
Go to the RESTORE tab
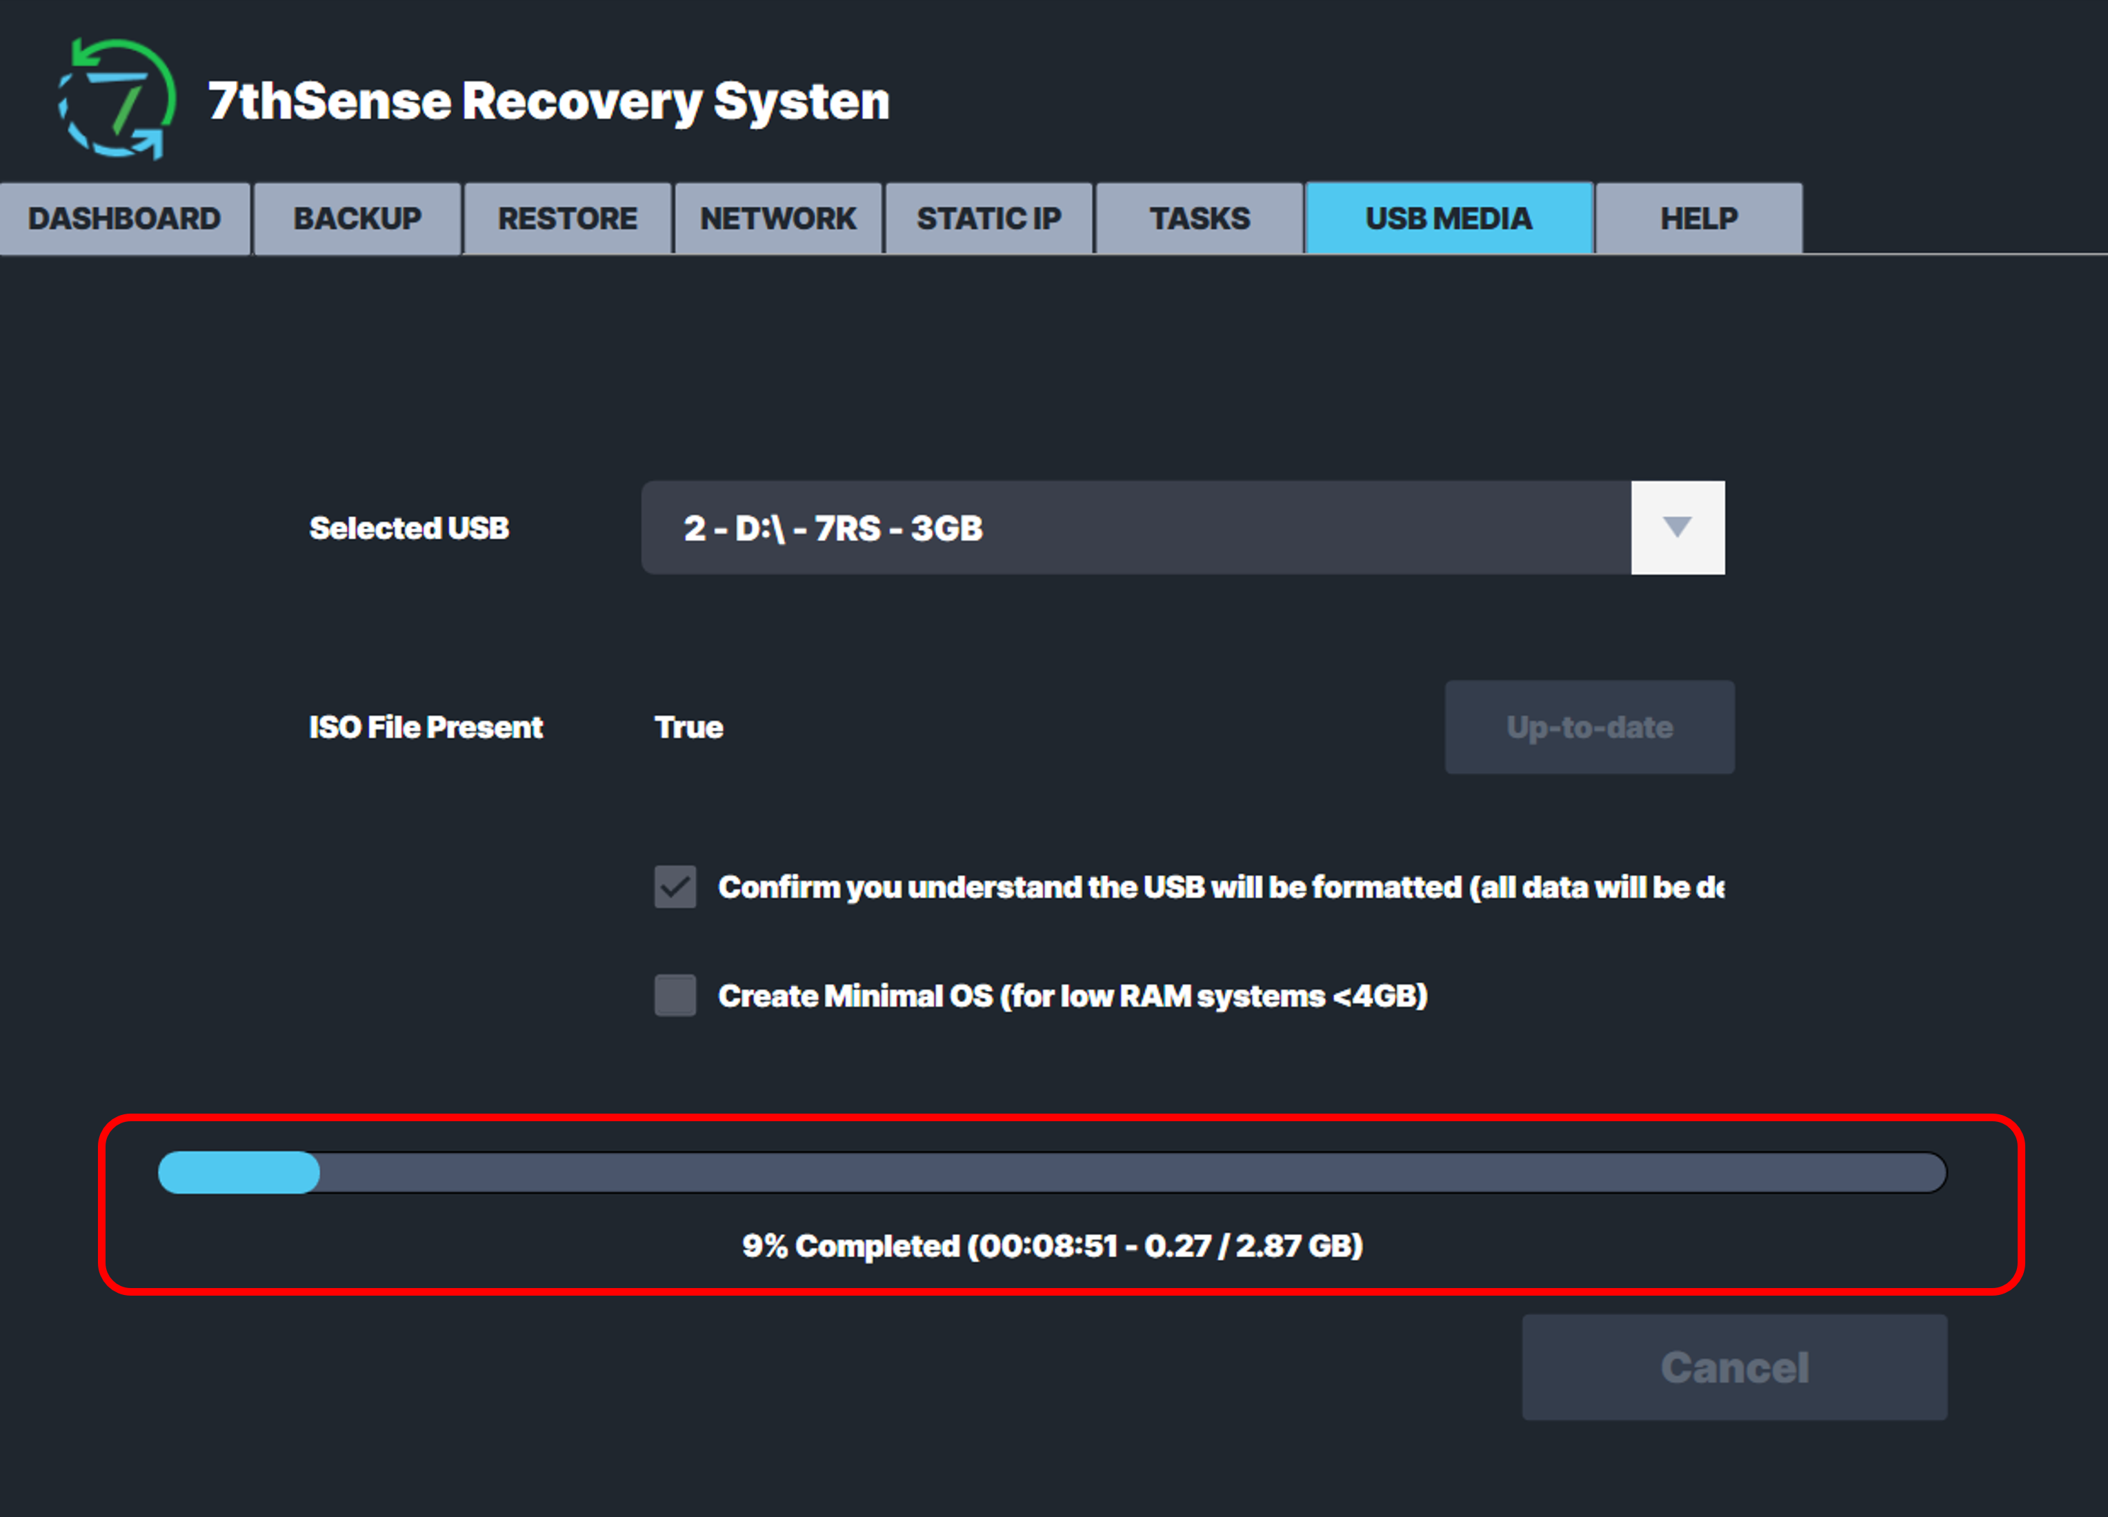pyautogui.click(x=568, y=219)
